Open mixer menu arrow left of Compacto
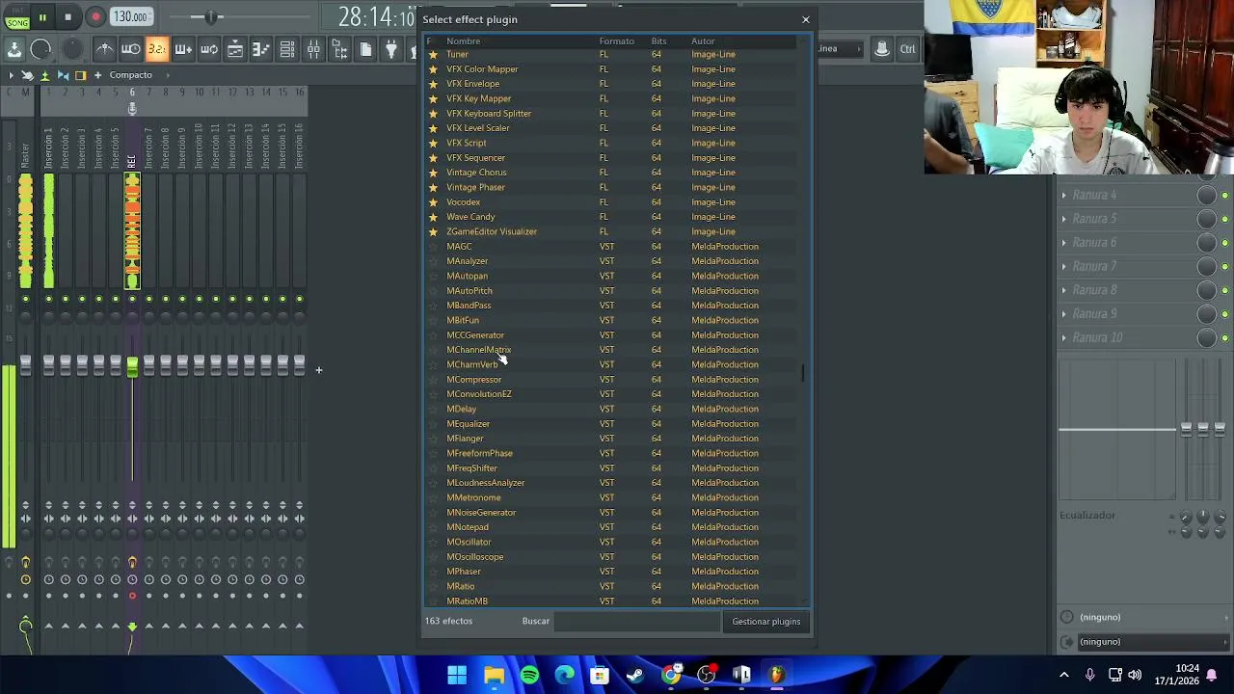This screenshot has height=694, width=1234. pos(11,75)
